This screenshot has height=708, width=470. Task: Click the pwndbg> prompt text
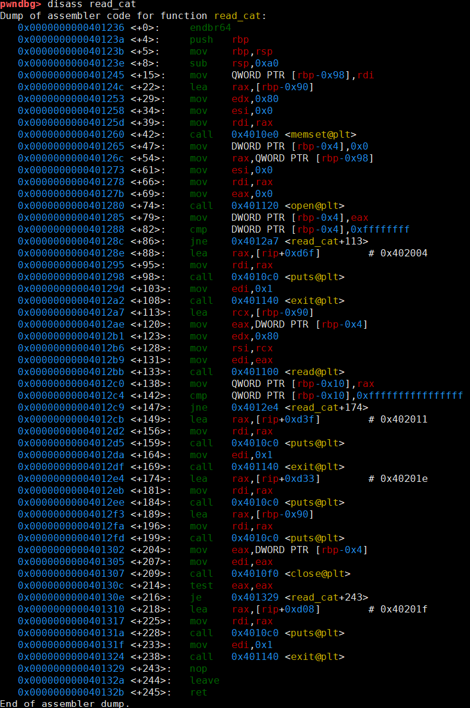(21, 4)
